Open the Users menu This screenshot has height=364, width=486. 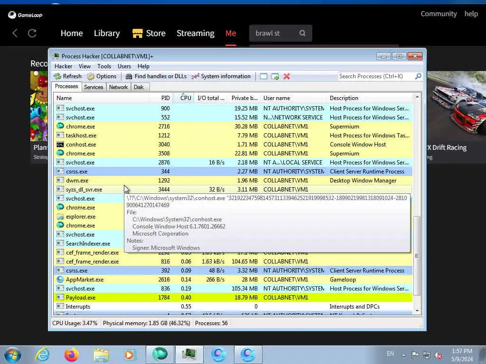click(124, 66)
